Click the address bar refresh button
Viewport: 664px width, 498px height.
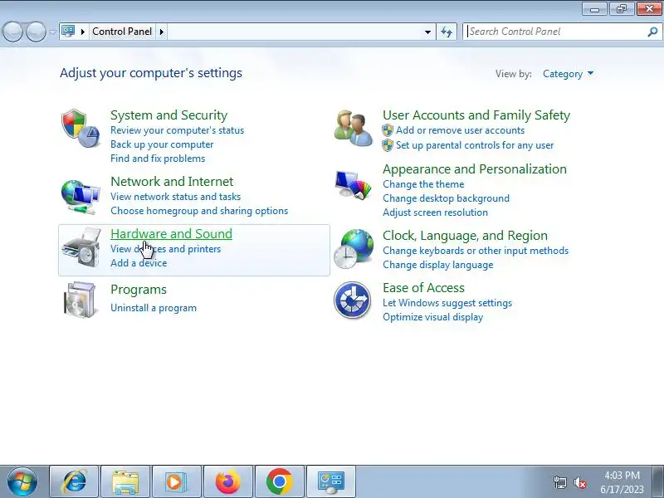click(x=447, y=32)
